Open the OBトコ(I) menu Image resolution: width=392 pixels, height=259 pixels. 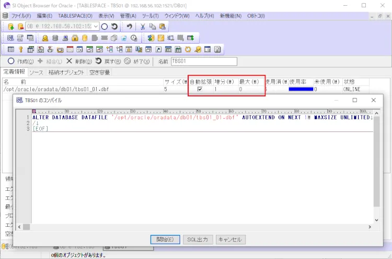[x=256, y=16]
